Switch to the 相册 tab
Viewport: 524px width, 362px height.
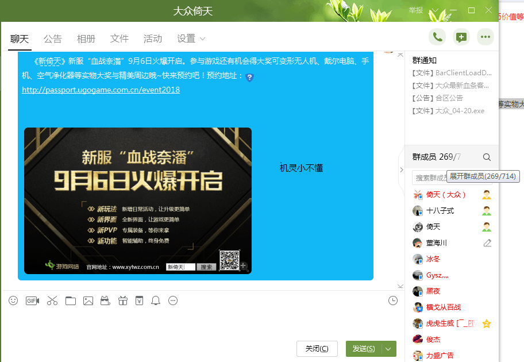pos(86,38)
